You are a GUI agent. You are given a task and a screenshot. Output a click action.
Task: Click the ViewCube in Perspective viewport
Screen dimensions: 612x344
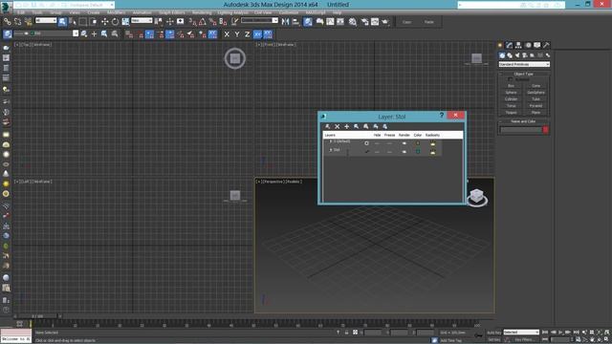tap(477, 197)
